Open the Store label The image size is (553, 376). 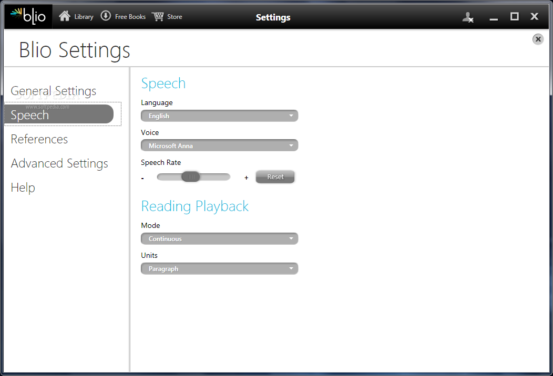[x=175, y=17]
